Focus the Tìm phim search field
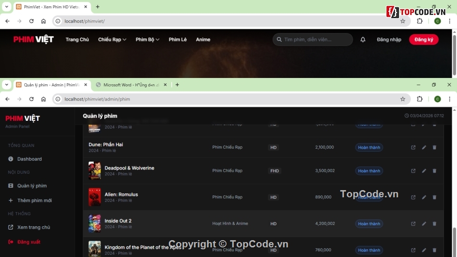 tap(313, 39)
